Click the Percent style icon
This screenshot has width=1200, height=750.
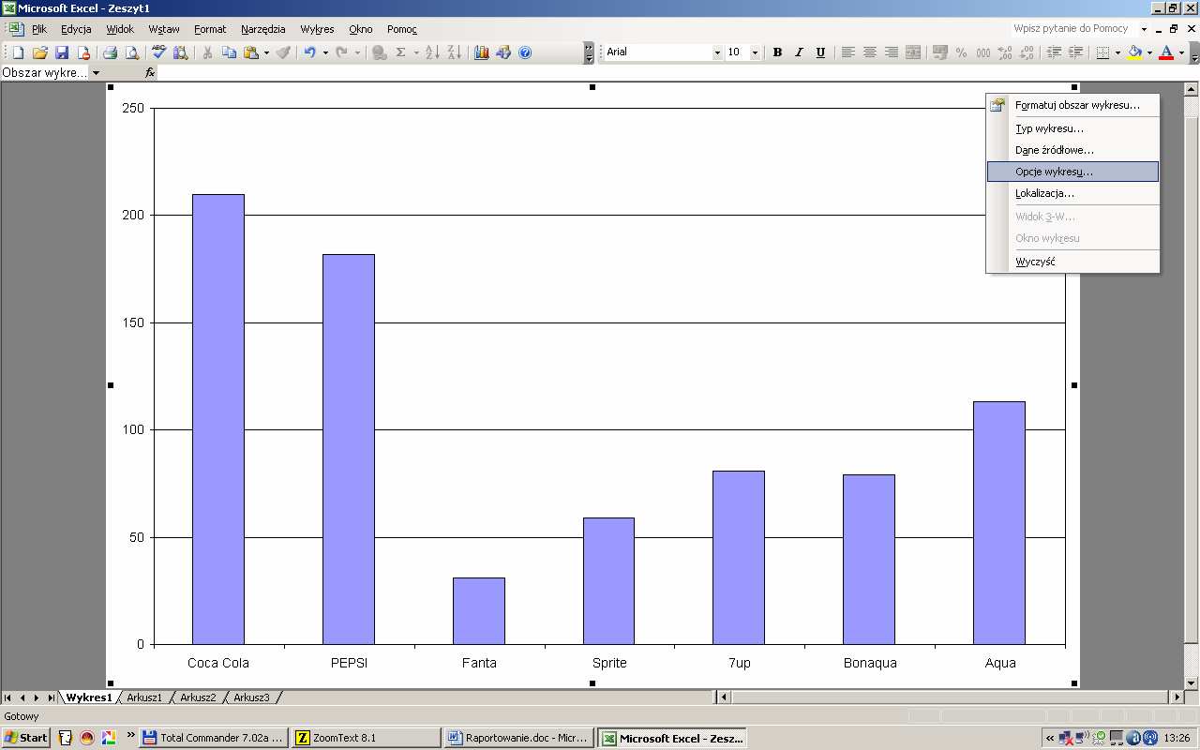coord(961,52)
